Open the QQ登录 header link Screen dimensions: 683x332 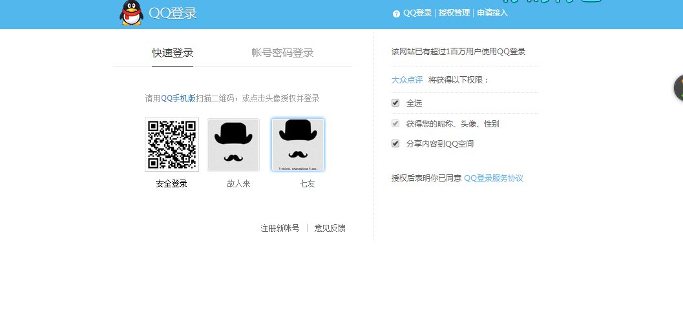[x=417, y=13]
